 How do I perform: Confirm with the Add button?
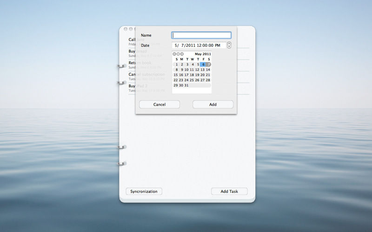click(213, 104)
